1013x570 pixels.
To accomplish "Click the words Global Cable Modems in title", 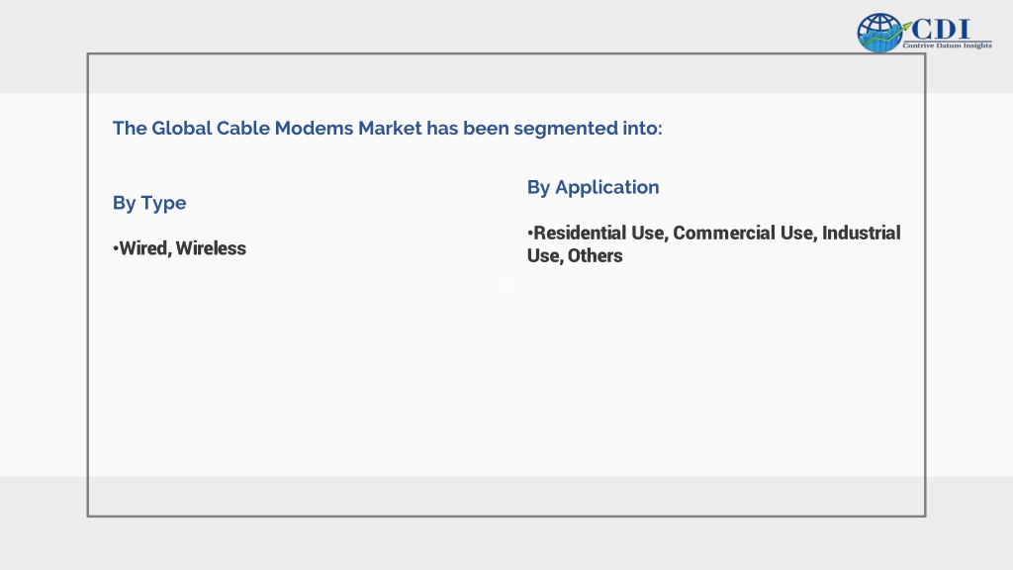I will point(252,128).
